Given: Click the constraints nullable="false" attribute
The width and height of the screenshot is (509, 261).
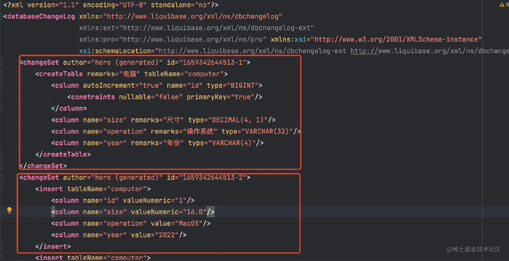Looking at the screenshot, I should (151, 97).
